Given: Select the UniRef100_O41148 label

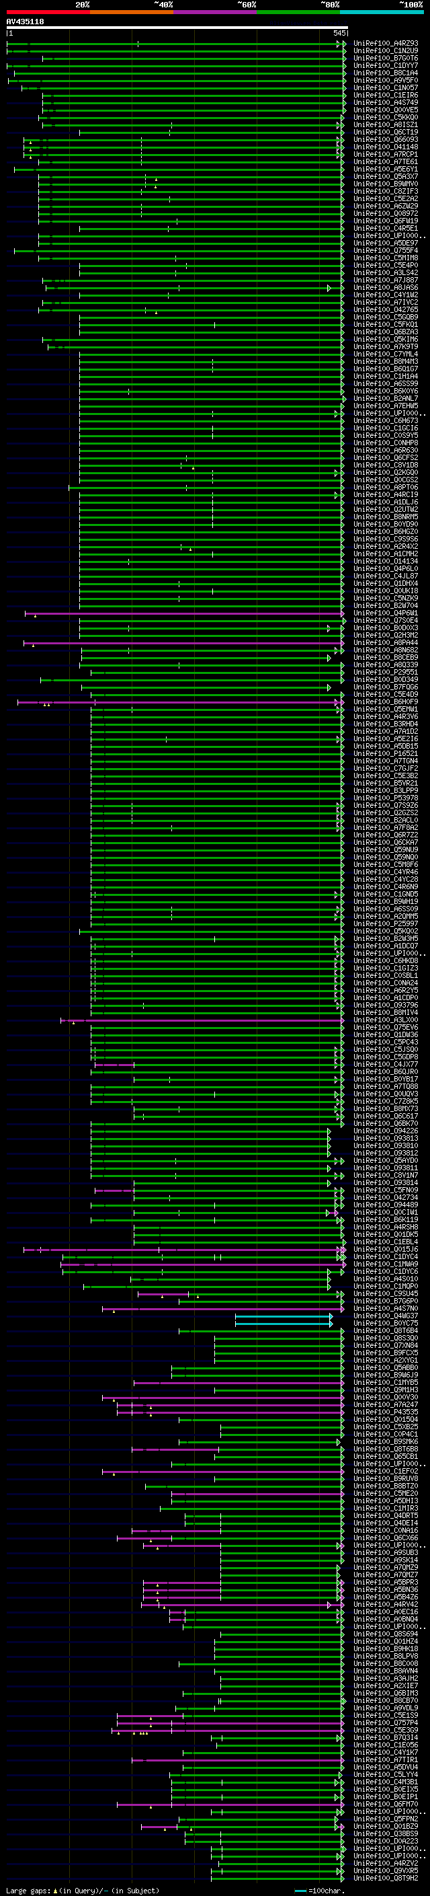Looking at the screenshot, I should tap(386, 147).
